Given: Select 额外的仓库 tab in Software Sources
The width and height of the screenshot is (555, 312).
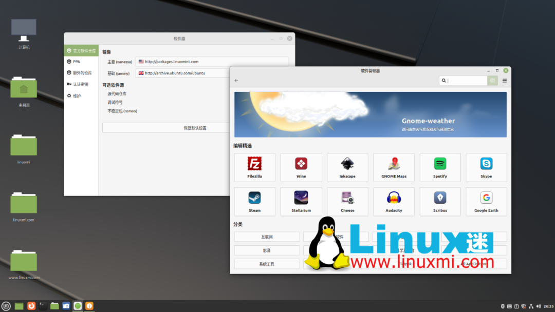Looking at the screenshot, I should pyautogui.click(x=81, y=73).
